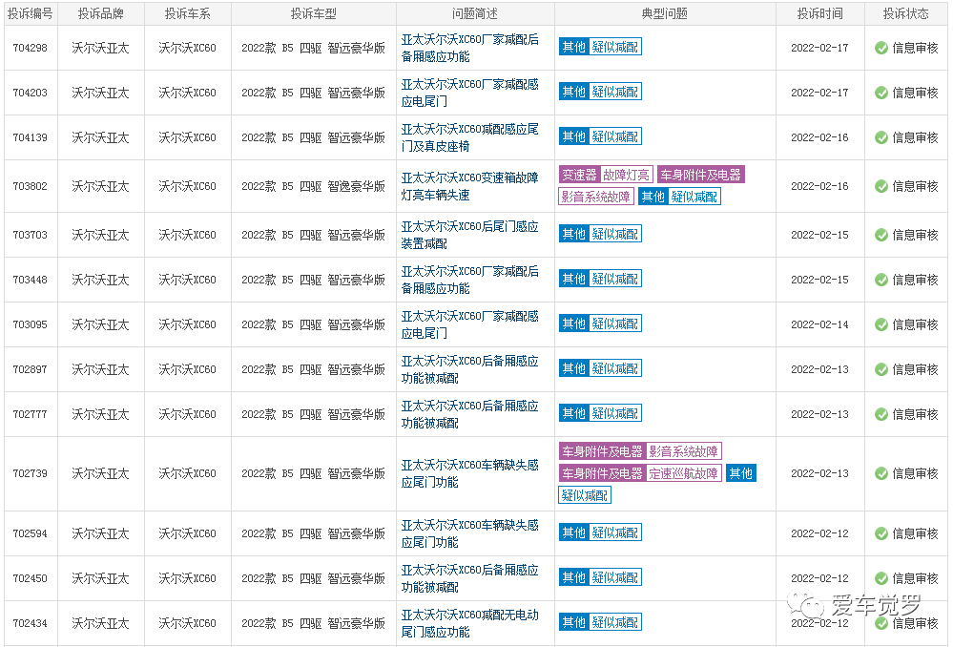Click 智逸豪华版 model cell in row 703802
This screenshot has width=953, height=647.
click(x=313, y=187)
